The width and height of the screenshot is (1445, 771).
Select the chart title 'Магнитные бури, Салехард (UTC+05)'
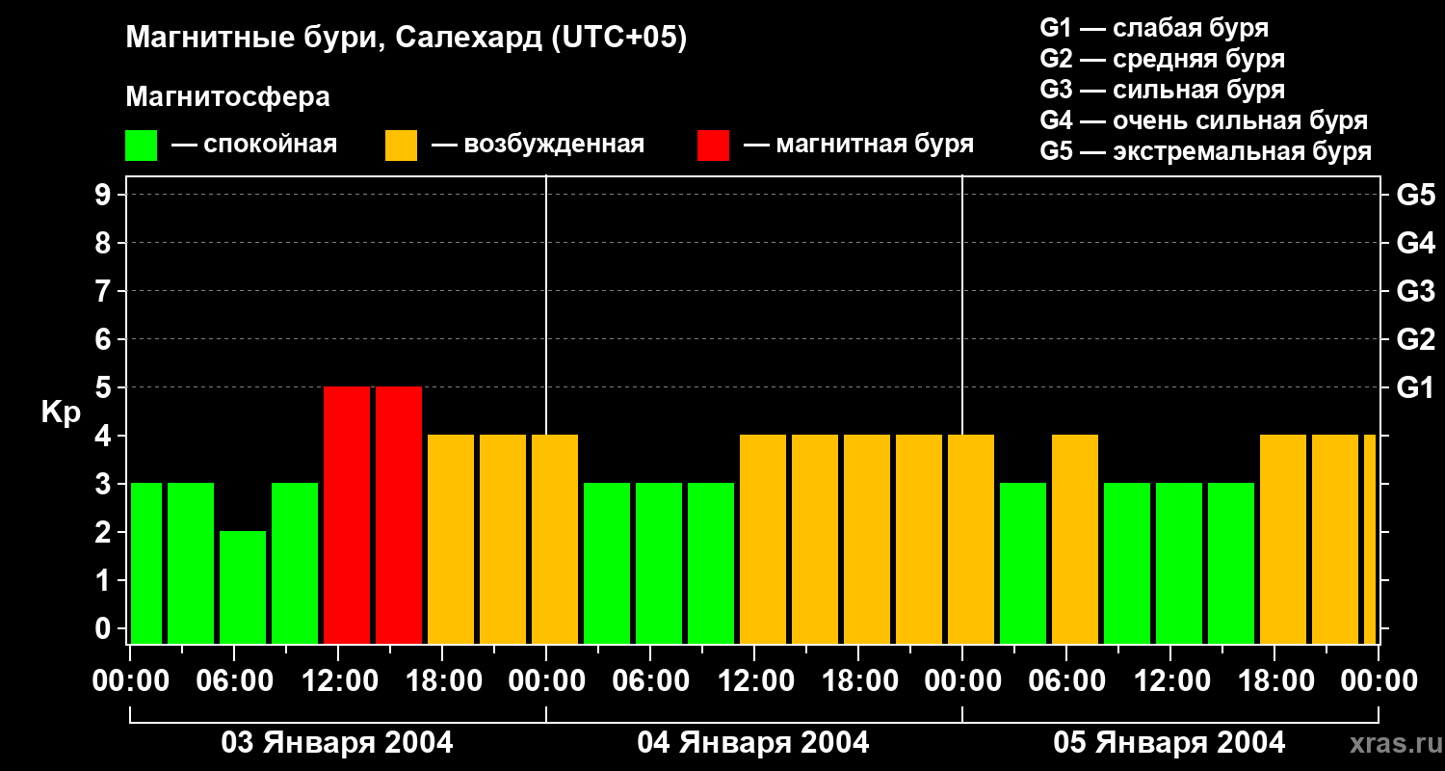[x=407, y=39]
